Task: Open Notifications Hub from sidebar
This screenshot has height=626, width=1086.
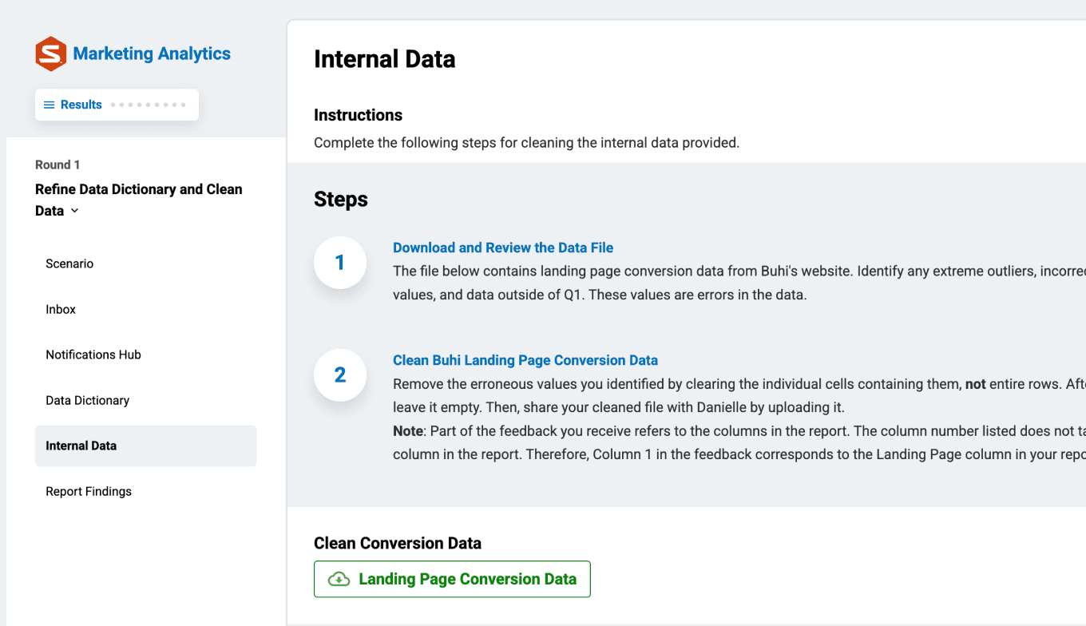Action: click(x=93, y=355)
